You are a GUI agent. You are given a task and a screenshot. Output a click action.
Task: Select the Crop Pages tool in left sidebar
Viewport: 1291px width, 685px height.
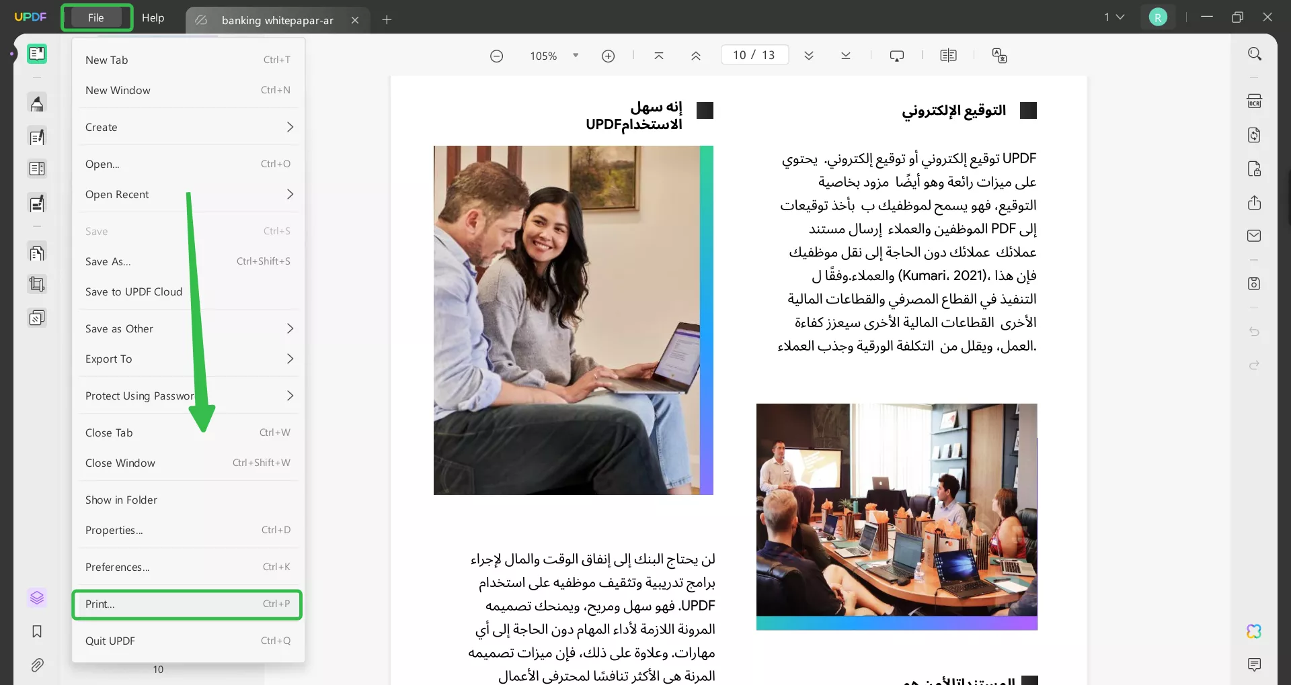point(37,284)
